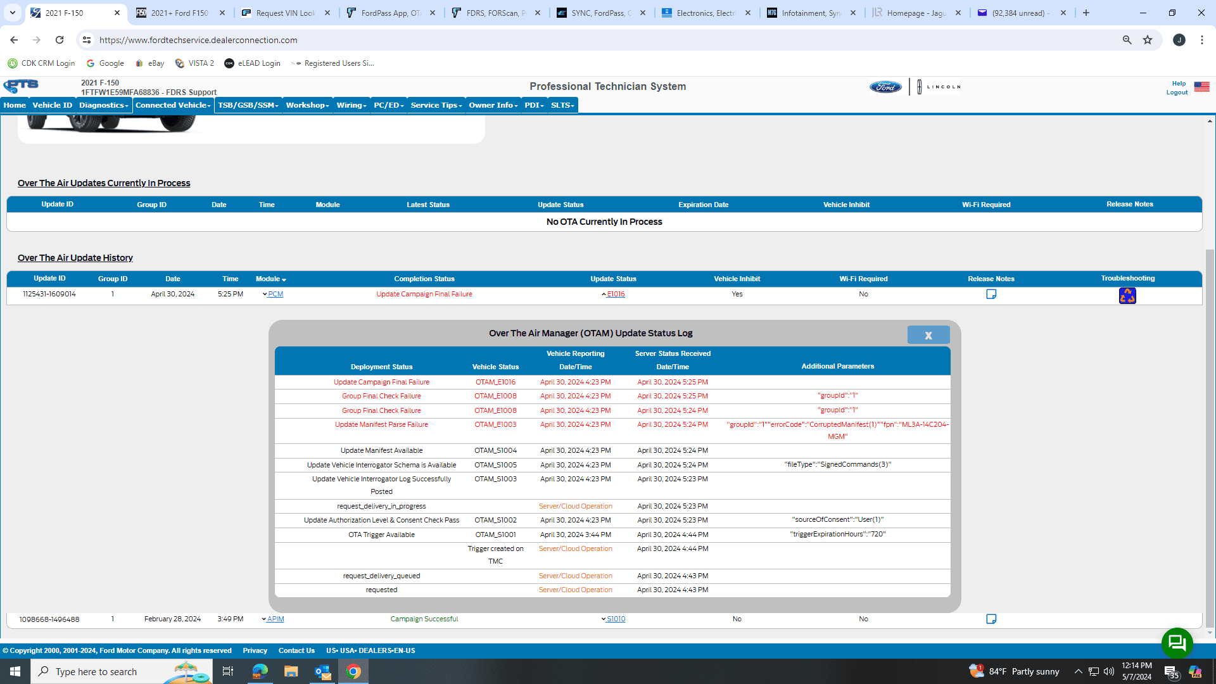Open the chat bubble icon
The image size is (1216, 684).
(x=1177, y=643)
